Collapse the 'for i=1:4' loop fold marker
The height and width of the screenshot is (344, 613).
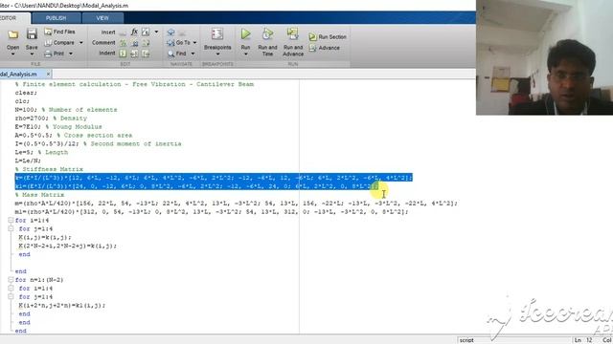pos(11,221)
